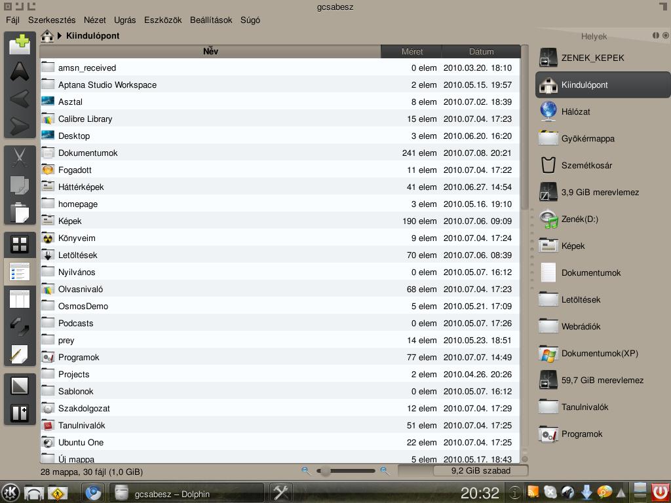Open 59,7 GiB merevlemez in Places

point(603,381)
